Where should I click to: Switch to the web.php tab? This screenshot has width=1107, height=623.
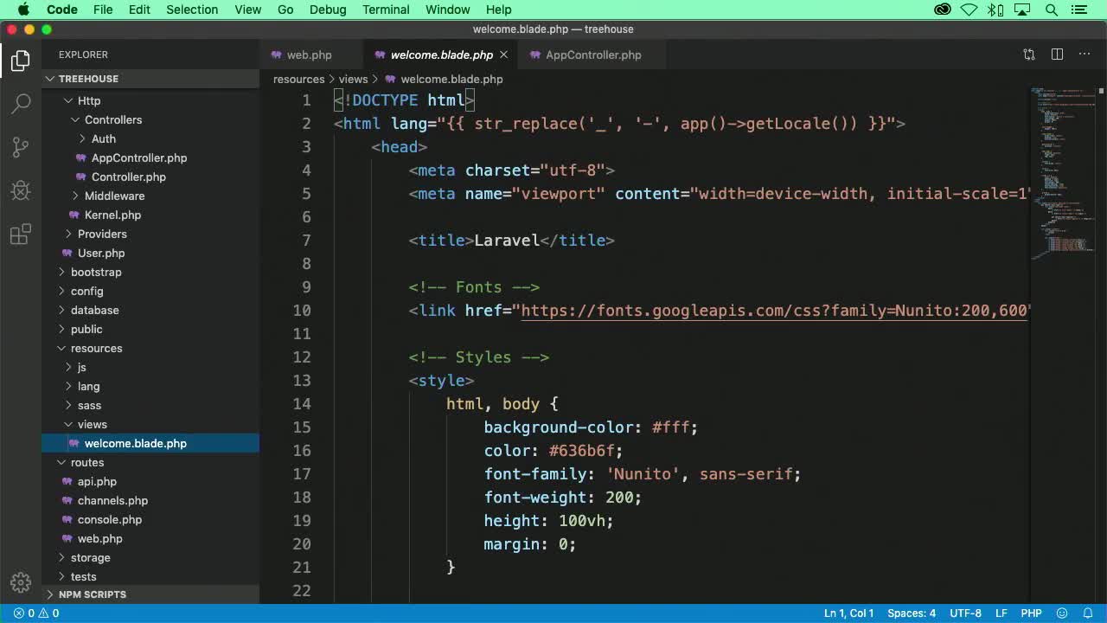tap(309, 55)
